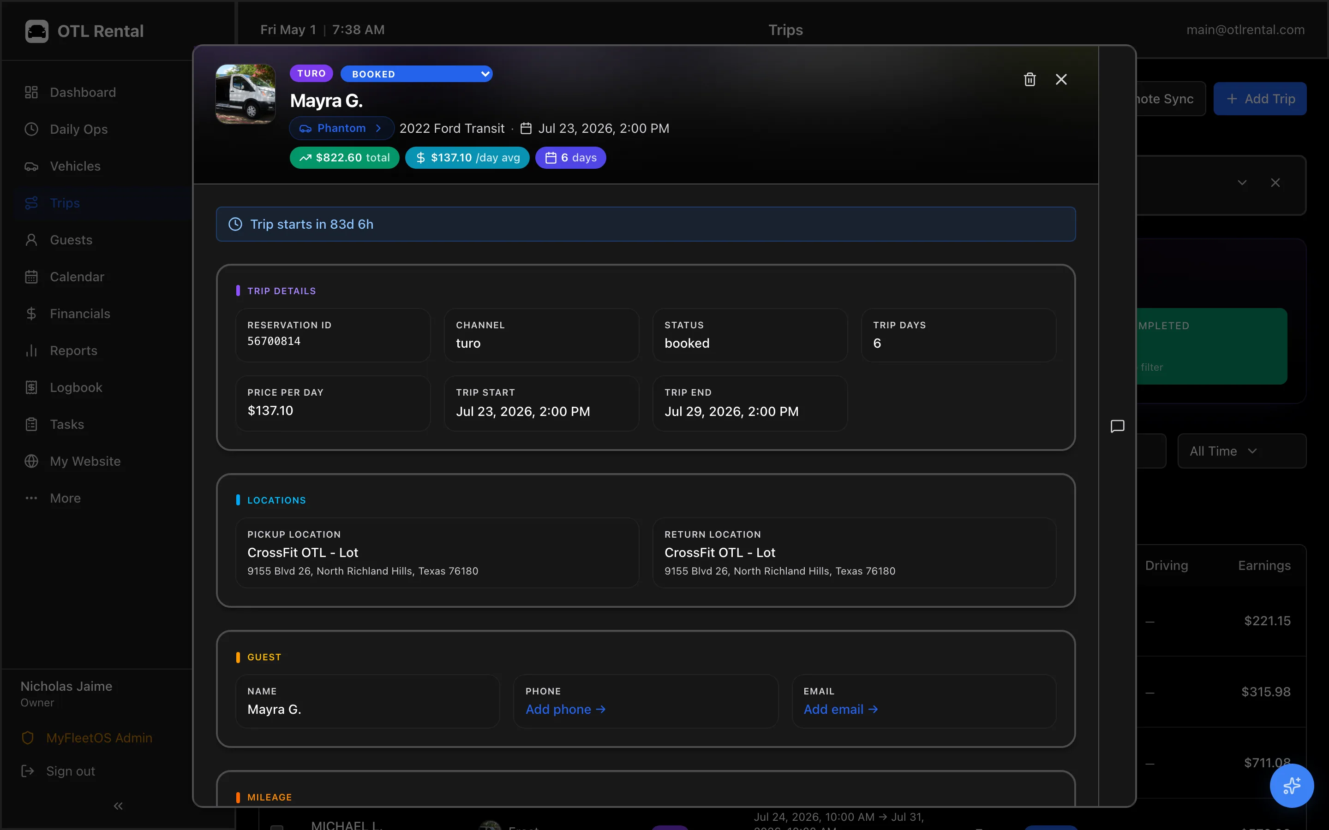
Task: Click the Completed filter card
Action: tap(1211, 346)
